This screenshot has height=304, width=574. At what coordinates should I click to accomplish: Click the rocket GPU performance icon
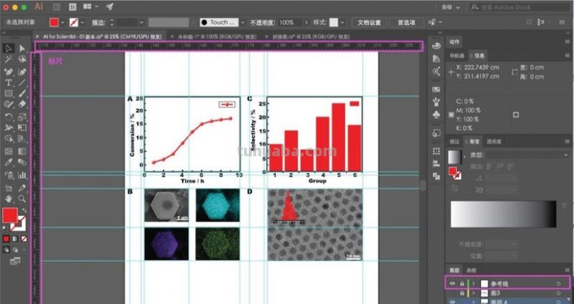coord(110,6)
